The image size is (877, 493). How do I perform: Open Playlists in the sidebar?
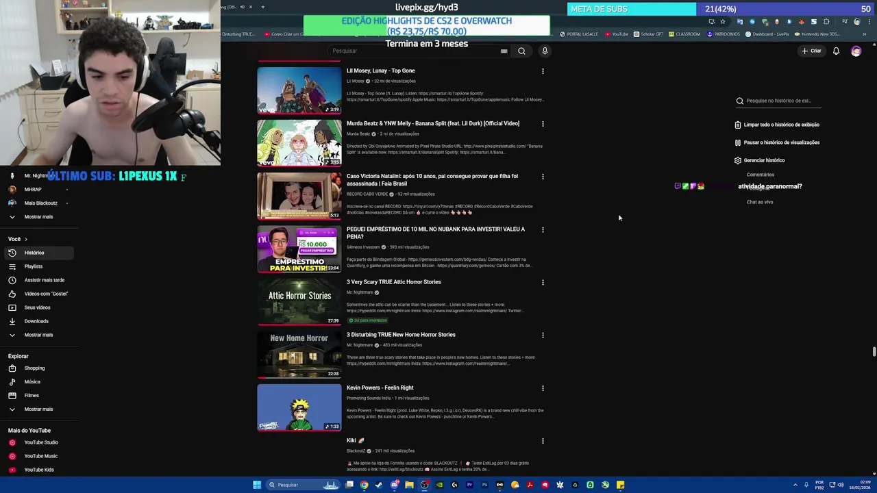pyautogui.click(x=38, y=266)
